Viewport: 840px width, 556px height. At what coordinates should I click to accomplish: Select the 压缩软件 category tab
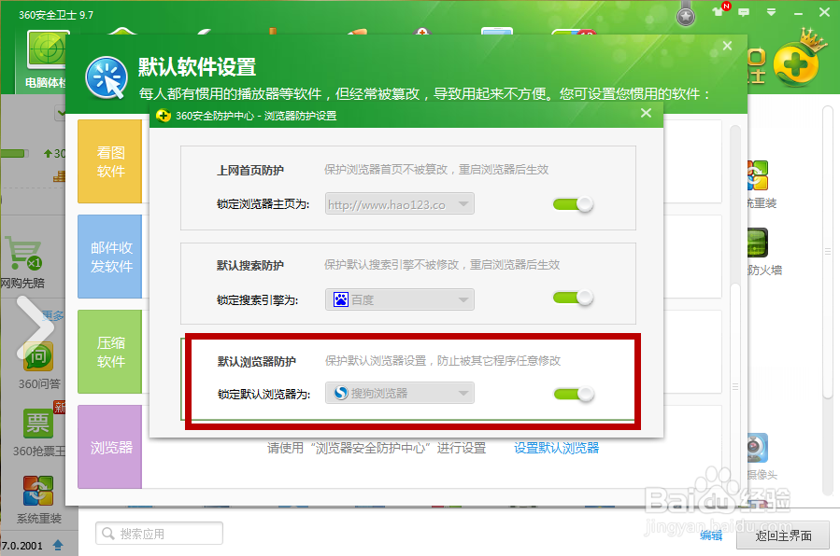pos(110,352)
